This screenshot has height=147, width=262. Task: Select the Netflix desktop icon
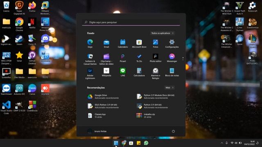[x=32, y=23]
